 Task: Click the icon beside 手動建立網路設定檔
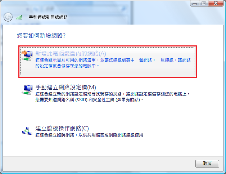[27, 90]
